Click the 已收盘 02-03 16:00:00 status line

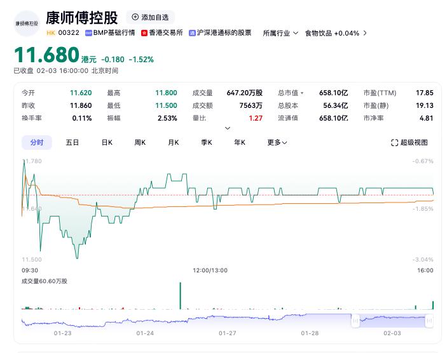(66, 70)
